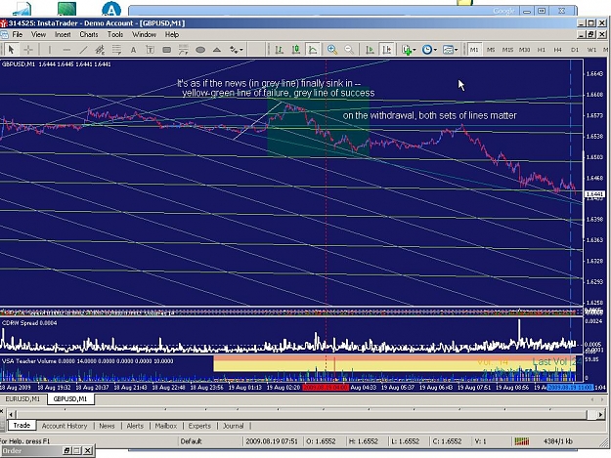Open the chart templates dropdown
This screenshot has width=611, height=458.
pyautogui.click(x=451, y=50)
